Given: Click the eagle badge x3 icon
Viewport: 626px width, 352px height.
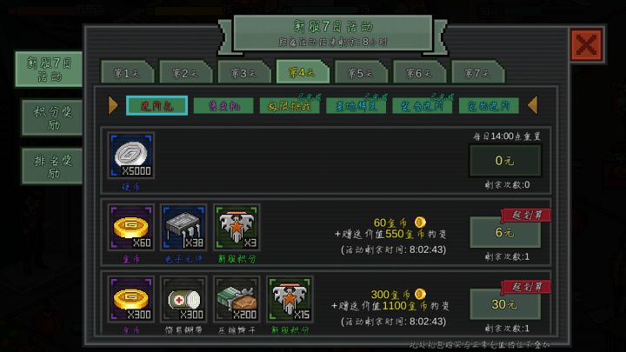Looking at the screenshot, I should [x=236, y=228].
